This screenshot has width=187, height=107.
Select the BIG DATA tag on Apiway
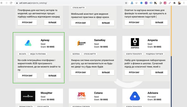coord(23,54)
